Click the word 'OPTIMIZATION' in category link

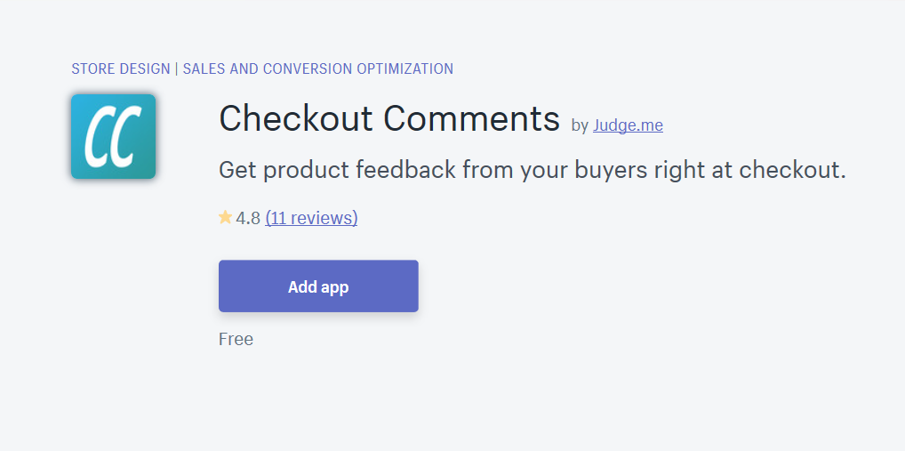tap(405, 68)
